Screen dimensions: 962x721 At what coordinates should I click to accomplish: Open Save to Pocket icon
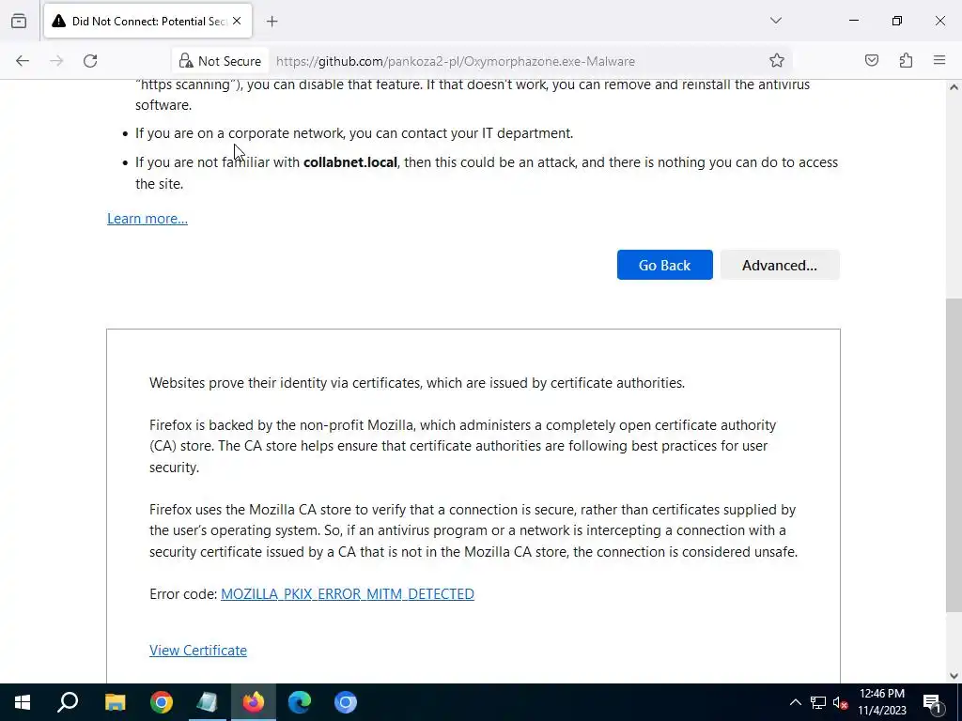pyautogui.click(x=871, y=60)
